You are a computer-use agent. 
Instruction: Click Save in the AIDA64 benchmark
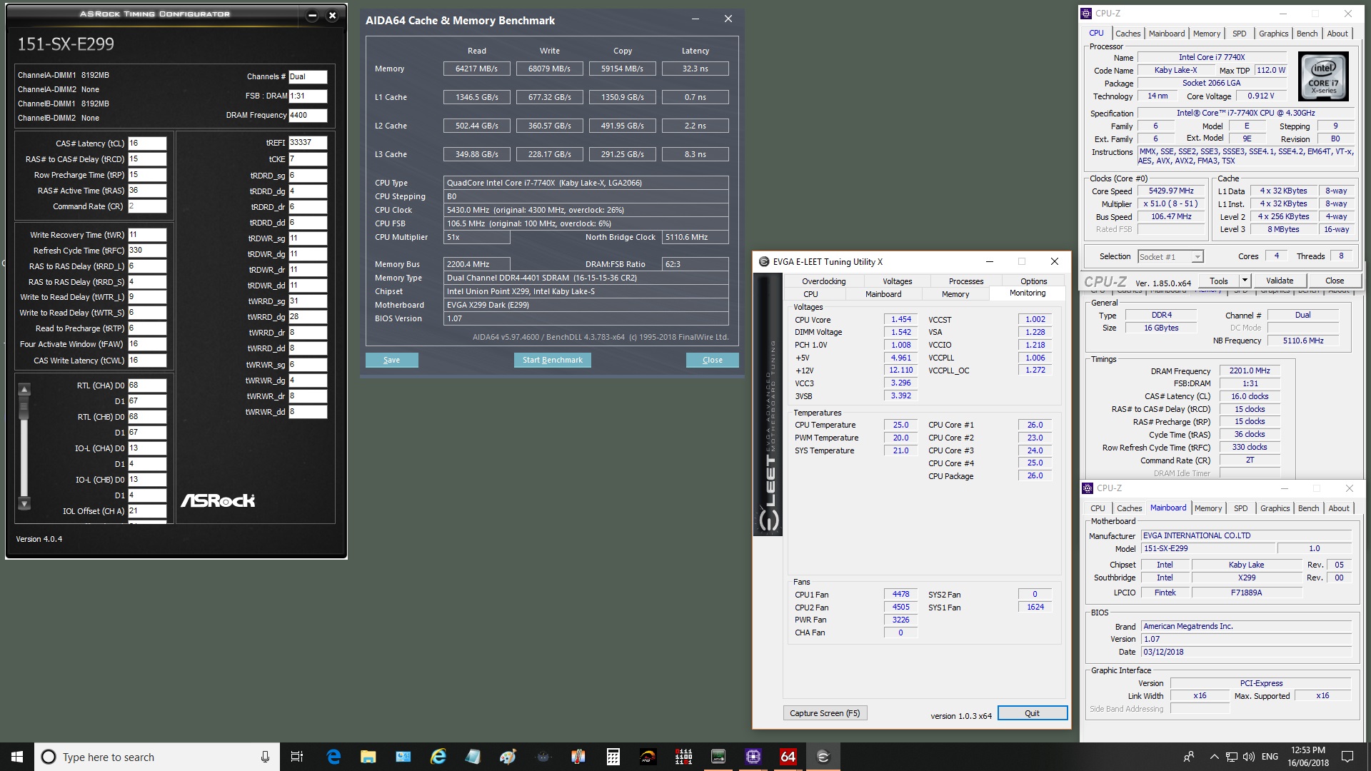[391, 360]
